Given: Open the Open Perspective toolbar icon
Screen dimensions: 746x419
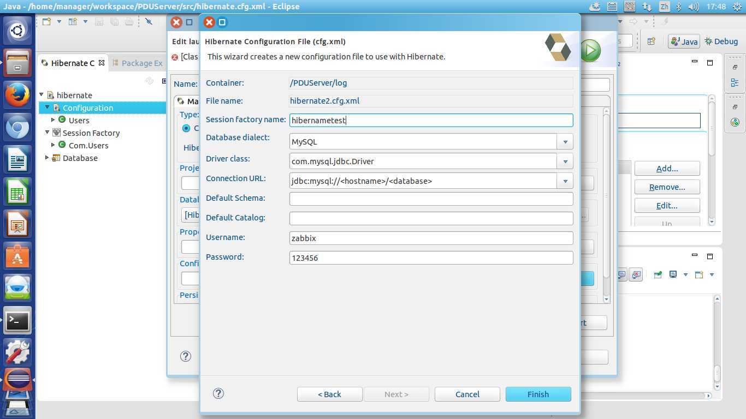Looking at the screenshot, I should (x=651, y=41).
